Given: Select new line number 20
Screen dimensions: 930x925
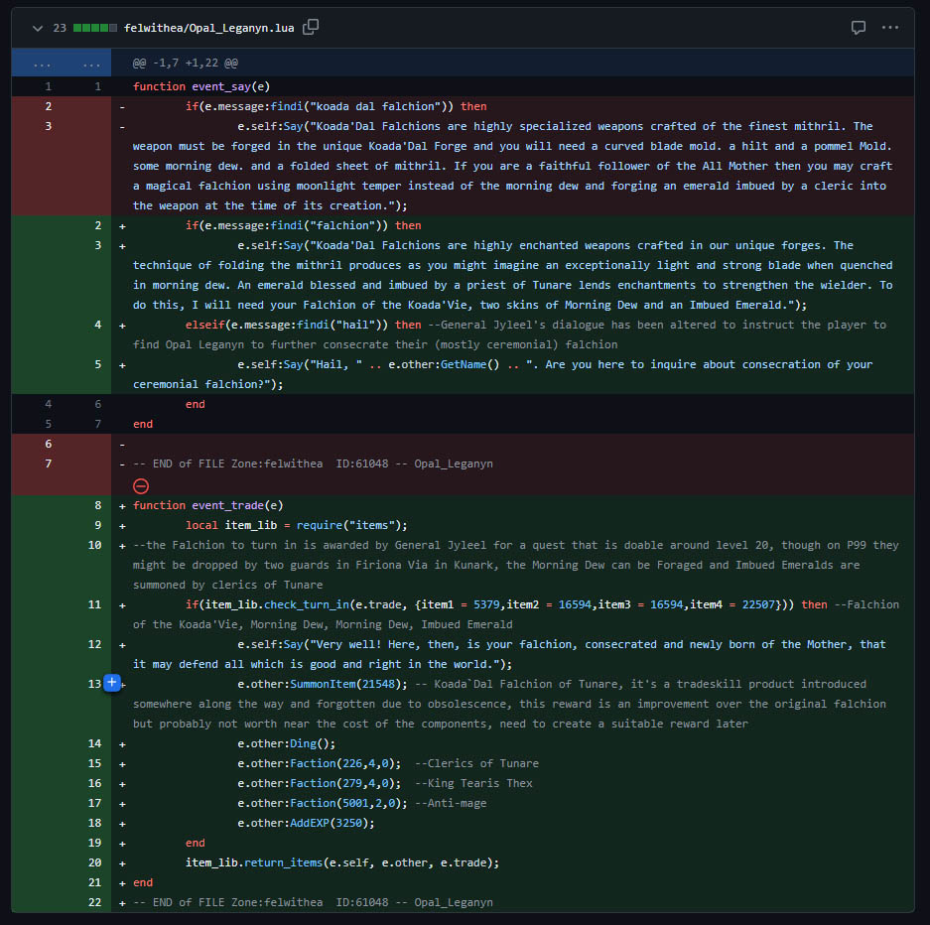Looking at the screenshot, I should coord(95,862).
